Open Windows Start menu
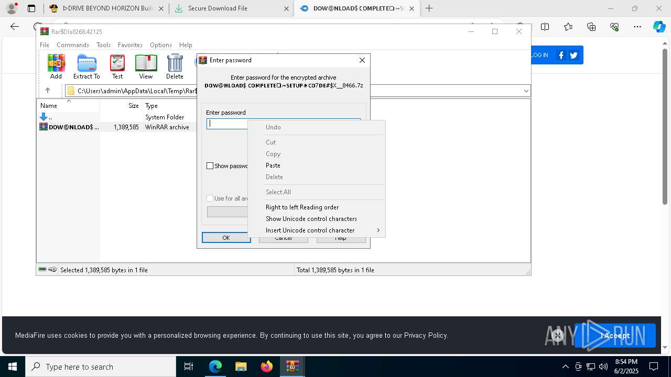This screenshot has height=377, width=671. pyautogui.click(x=13, y=367)
